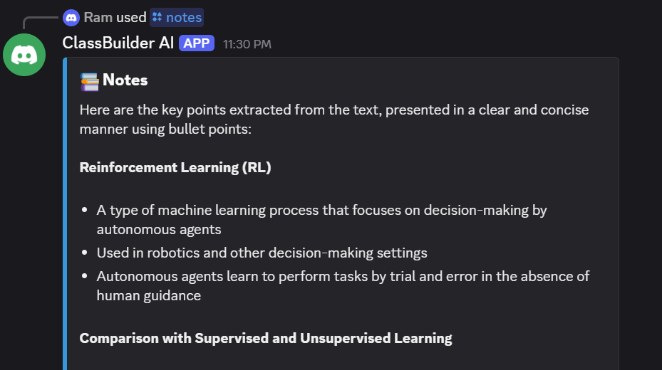Click the bullet about robotics settings
The width and height of the screenshot is (662, 370).
262,253
